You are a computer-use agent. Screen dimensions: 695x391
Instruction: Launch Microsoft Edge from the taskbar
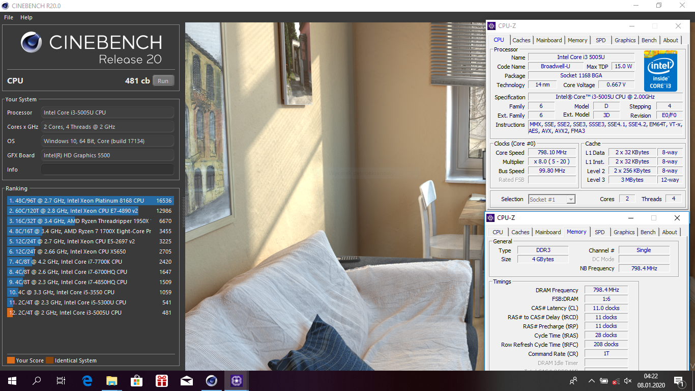click(x=87, y=380)
